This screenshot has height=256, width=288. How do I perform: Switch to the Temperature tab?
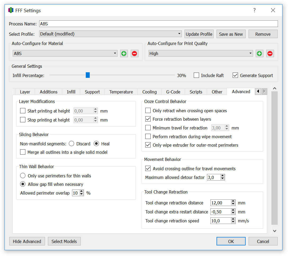[121, 92]
